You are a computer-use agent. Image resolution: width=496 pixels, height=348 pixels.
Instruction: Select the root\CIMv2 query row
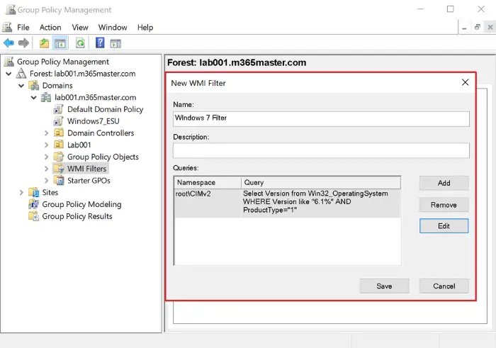tap(287, 203)
